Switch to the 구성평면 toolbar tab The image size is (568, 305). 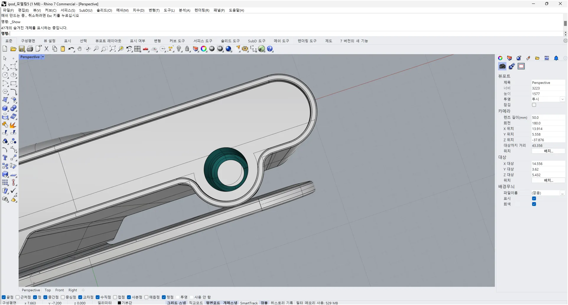(x=28, y=41)
